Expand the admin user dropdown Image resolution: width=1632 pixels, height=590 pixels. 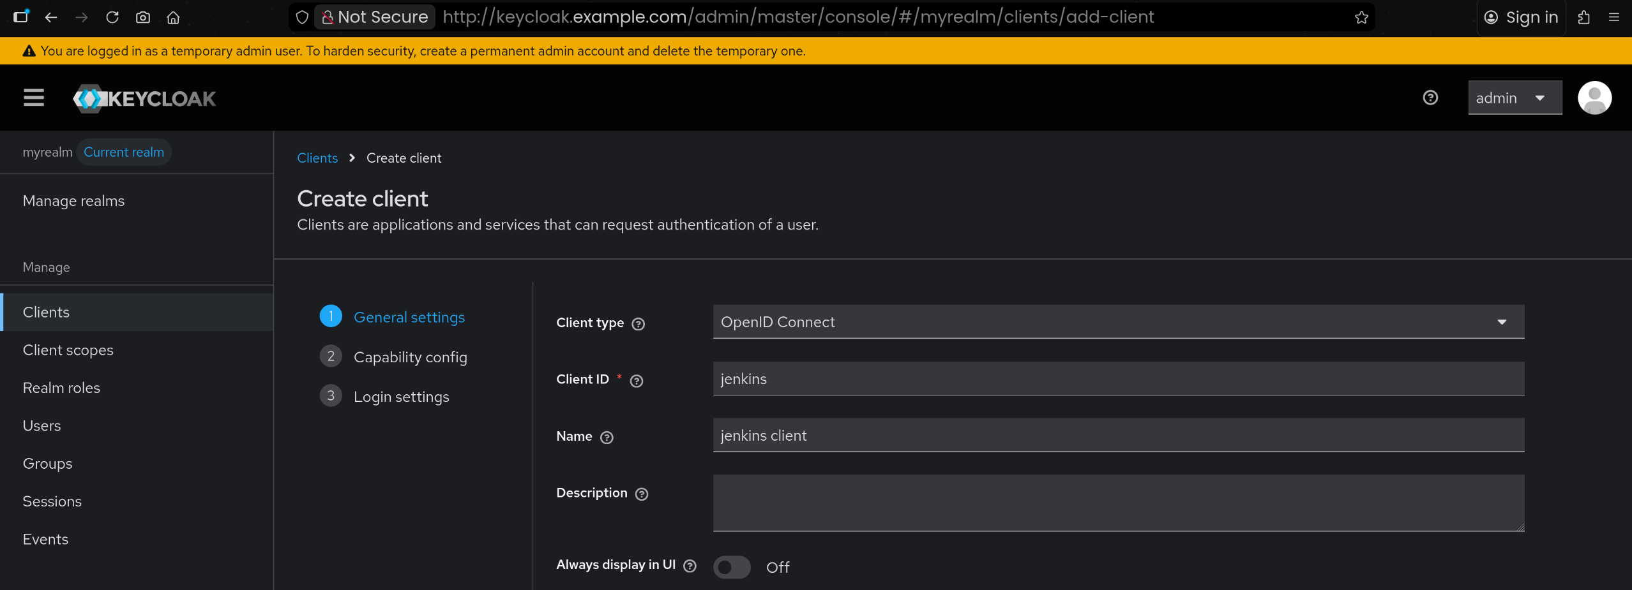pos(1515,98)
